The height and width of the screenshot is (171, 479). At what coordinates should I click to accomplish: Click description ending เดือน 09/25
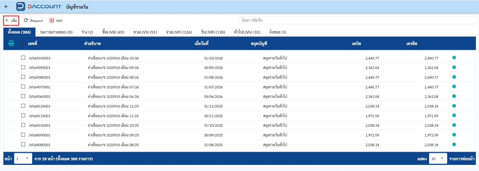coord(113,135)
